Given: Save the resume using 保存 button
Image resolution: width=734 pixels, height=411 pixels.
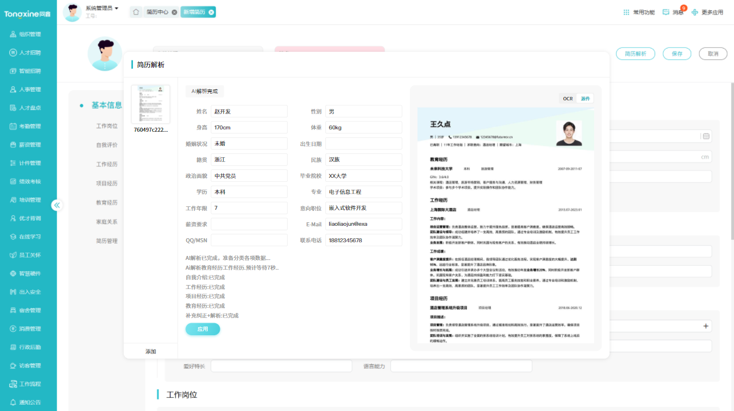Looking at the screenshot, I should point(676,53).
